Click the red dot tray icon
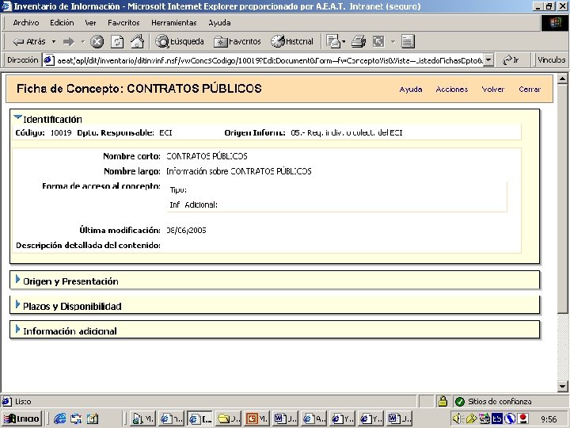 click(523, 419)
